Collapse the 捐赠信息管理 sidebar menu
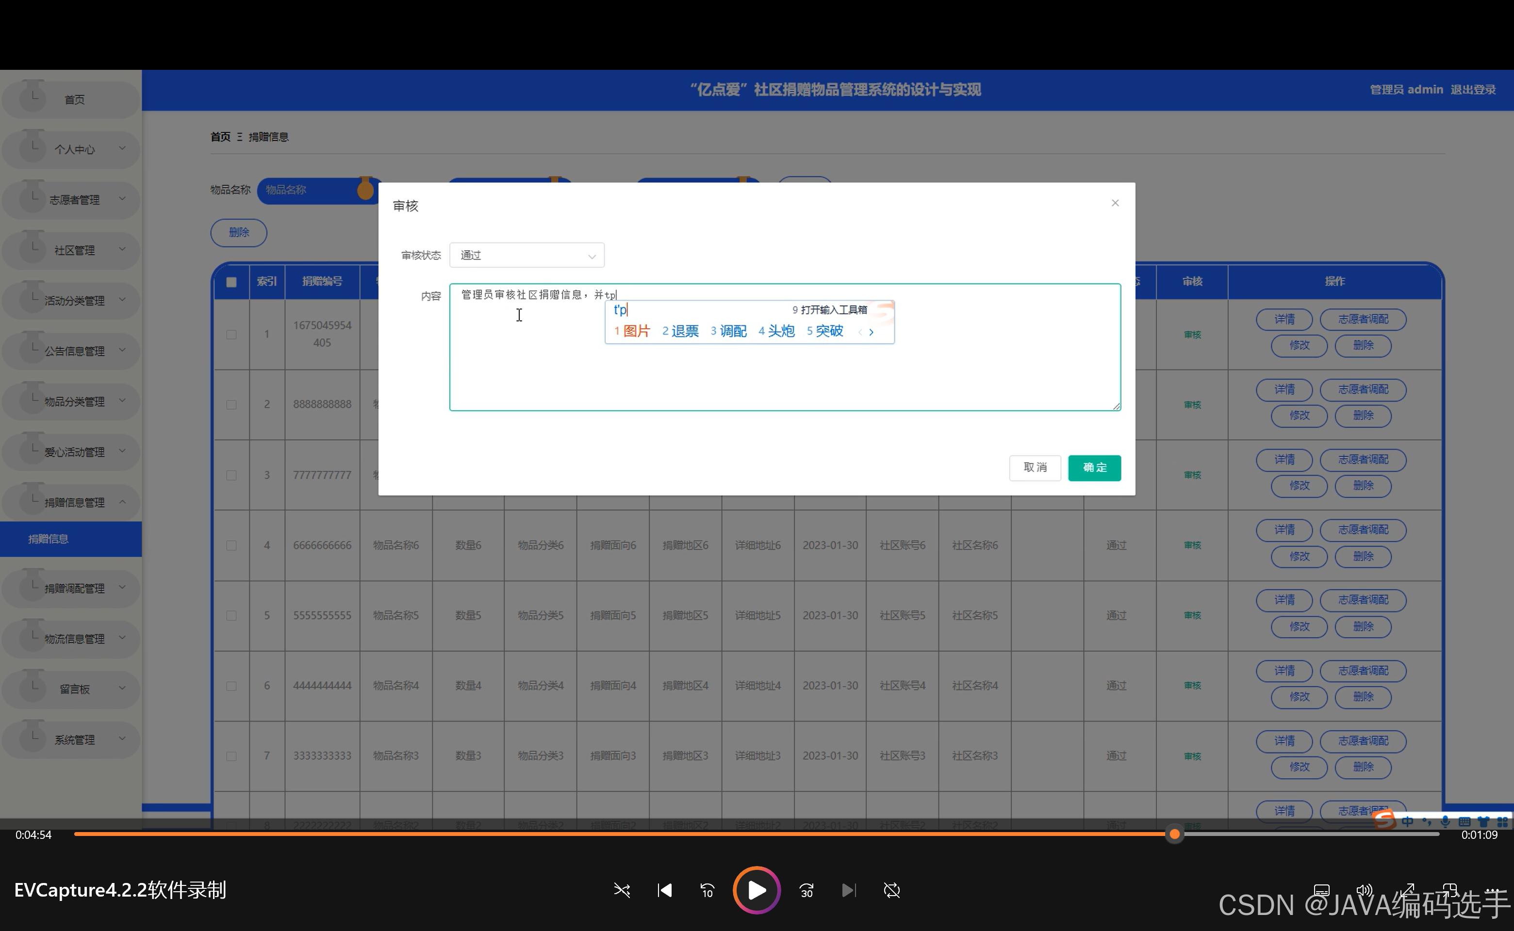Viewport: 1514px width, 931px height. (x=71, y=502)
